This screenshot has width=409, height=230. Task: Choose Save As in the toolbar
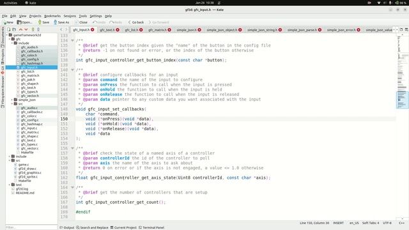[61, 22]
